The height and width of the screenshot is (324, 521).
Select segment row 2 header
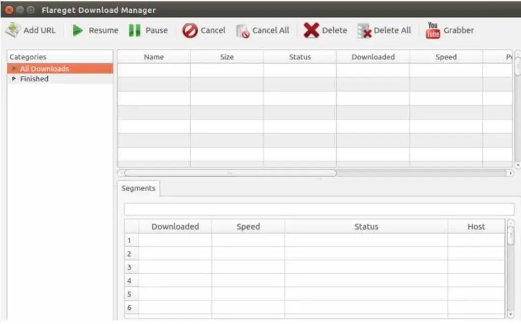[x=131, y=254]
